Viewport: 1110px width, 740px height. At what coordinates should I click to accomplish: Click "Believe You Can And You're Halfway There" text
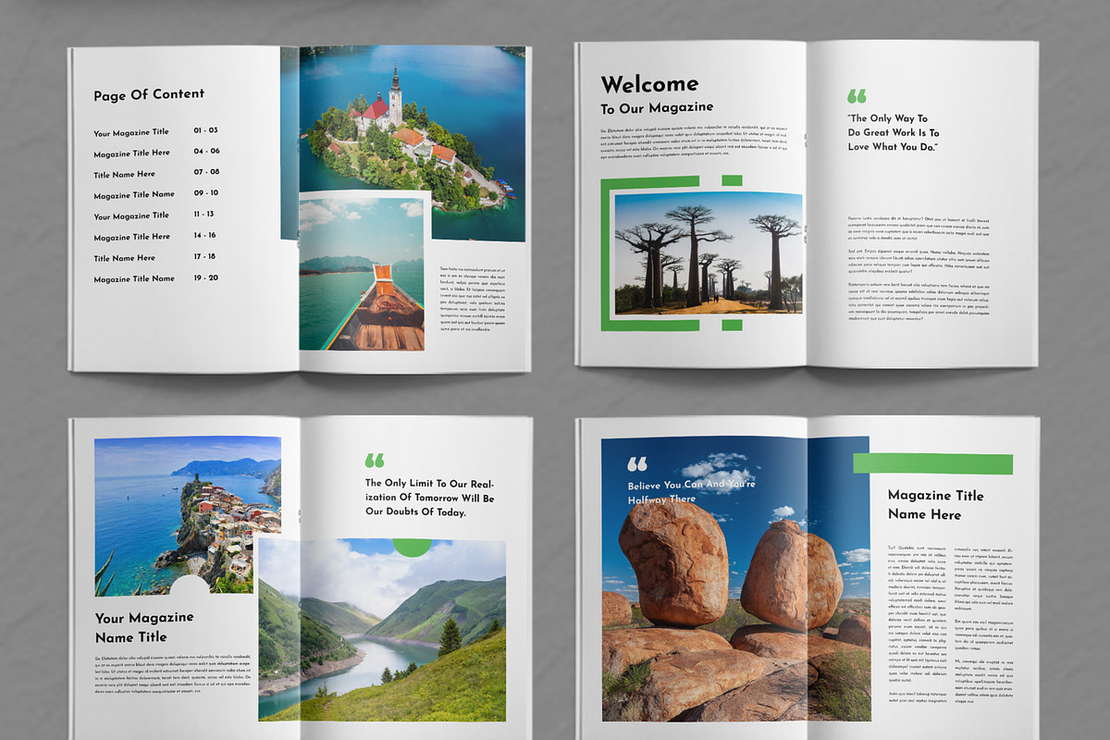(x=691, y=491)
